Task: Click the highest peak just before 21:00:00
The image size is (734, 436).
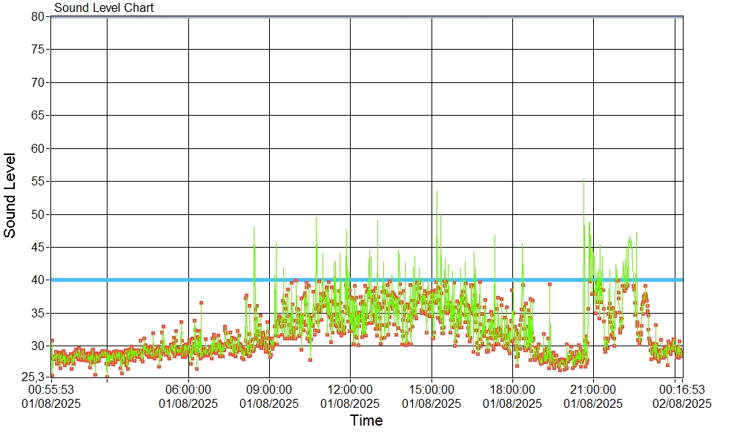Action: 583,180
